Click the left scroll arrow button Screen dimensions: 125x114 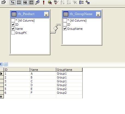click(1, 64)
